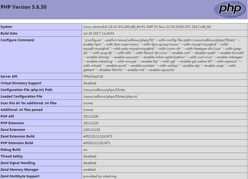Select the 'PHP Extension' label
Image resolution: width=248 pixels, height=179 pixels.
coord(12,123)
